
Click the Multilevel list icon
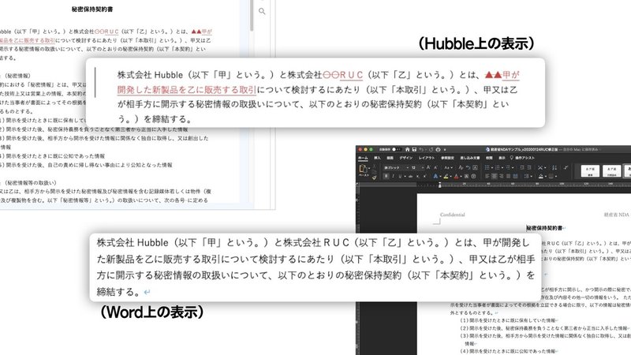coord(508,167)
